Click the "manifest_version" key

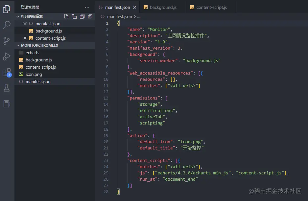pos(150,48)
